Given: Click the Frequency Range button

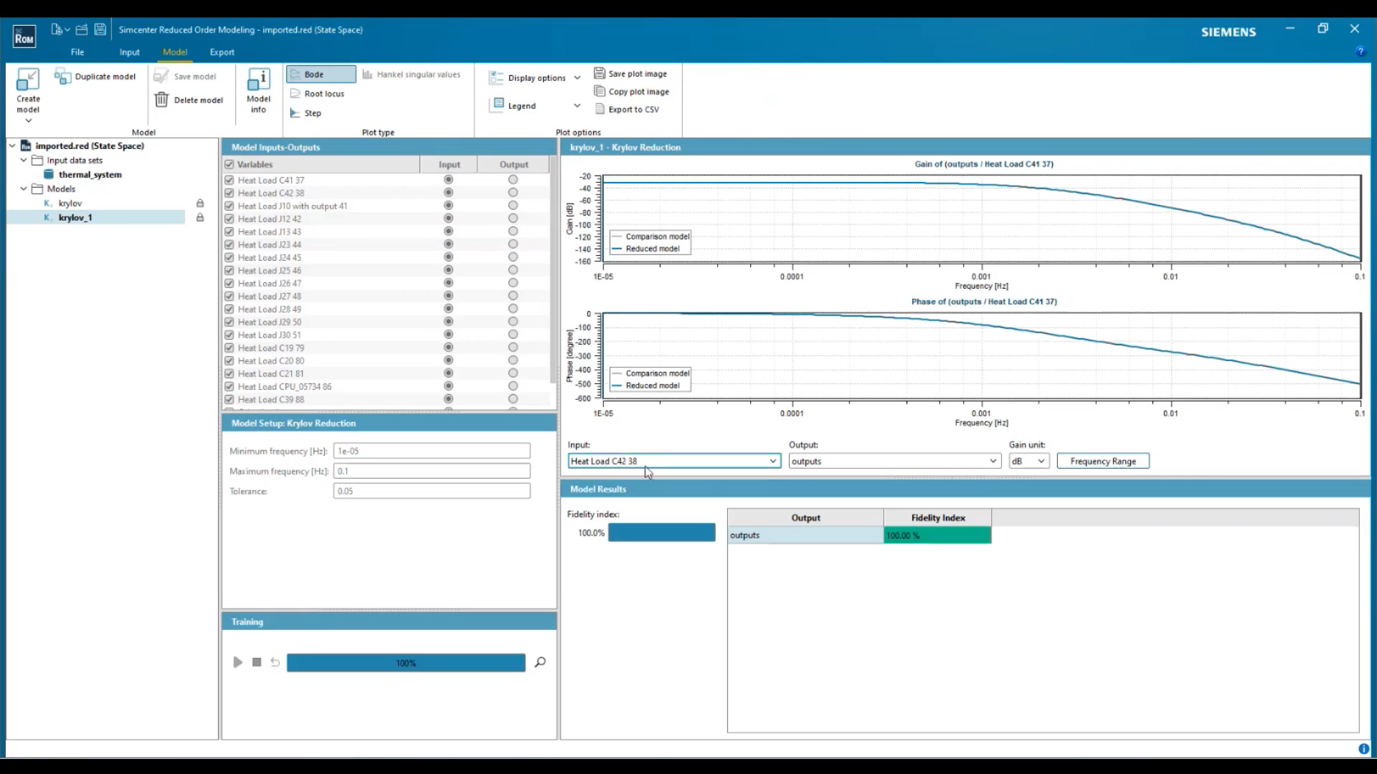Looking at the screenshot, I should point(1102,461).
